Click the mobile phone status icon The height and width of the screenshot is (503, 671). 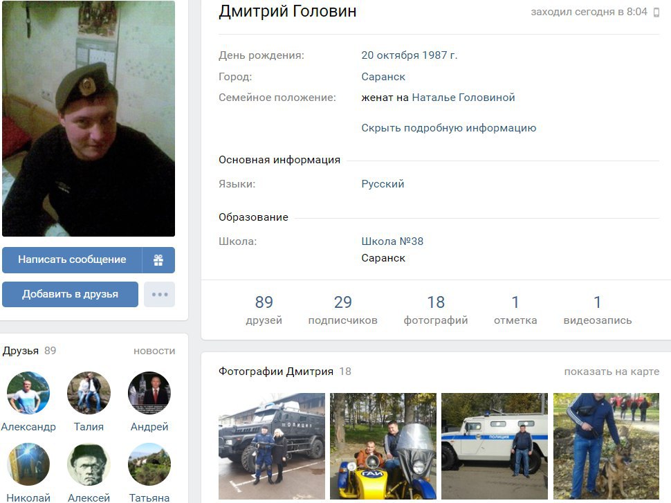pos(656,12)
